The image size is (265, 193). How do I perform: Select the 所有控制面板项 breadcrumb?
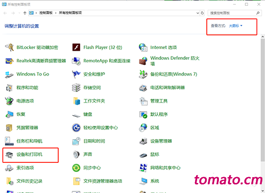coord(70,13)
